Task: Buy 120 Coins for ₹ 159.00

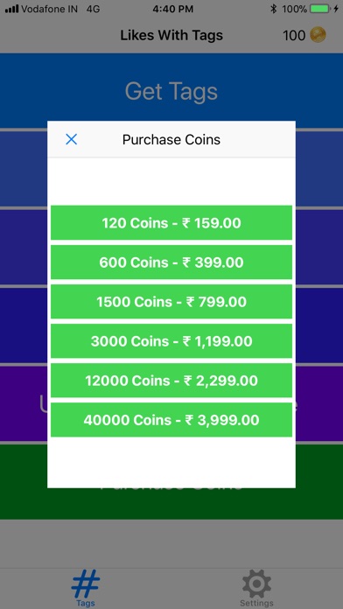Action: 171,223
